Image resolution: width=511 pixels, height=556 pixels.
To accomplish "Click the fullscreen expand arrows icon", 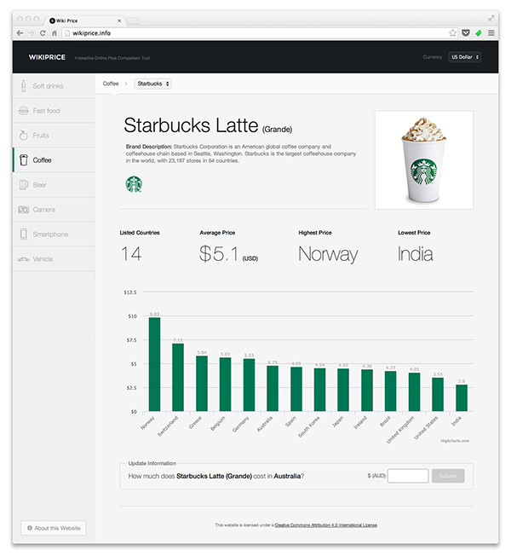I will click(x=491, y=18).
